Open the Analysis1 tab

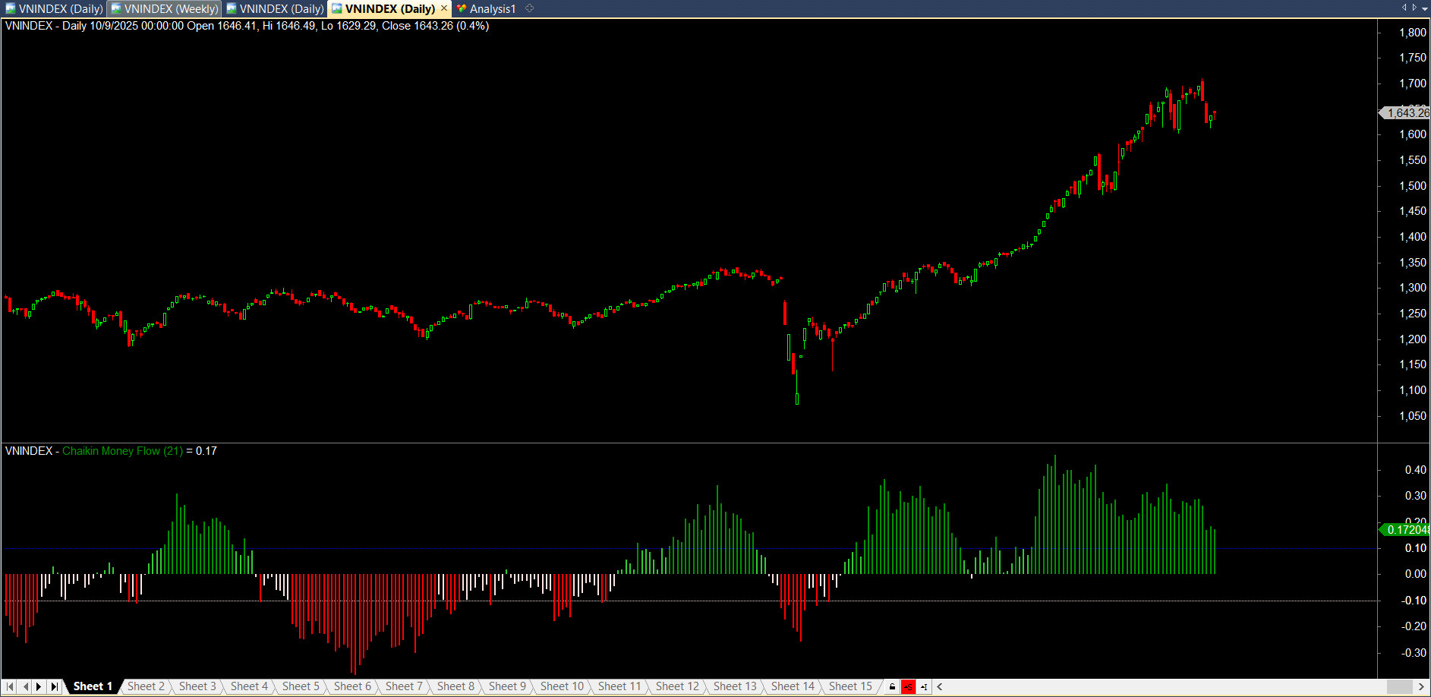pyautogui.click(x=491, y=8)
